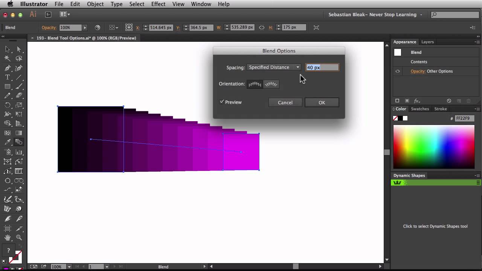Open the workspace switcher dropdown
482x271 pixels.
click(x=375, y=15)
